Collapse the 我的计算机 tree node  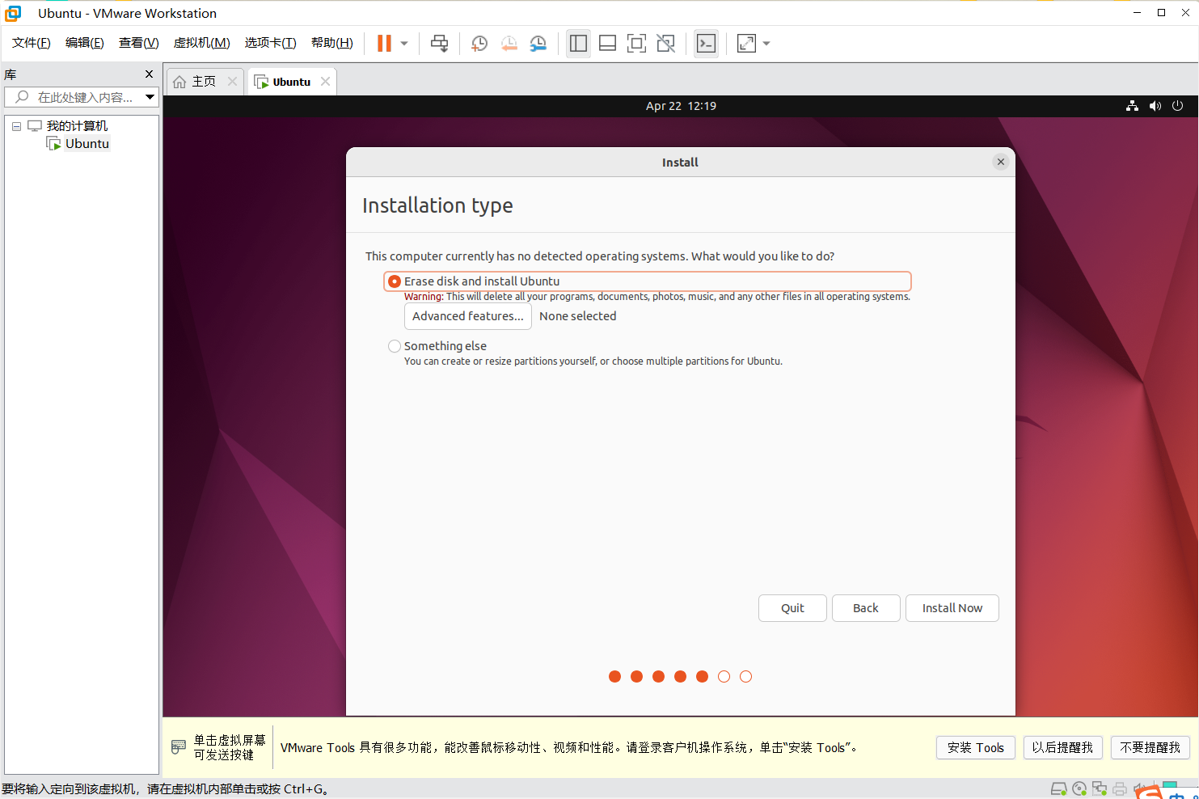pos(16,126)
